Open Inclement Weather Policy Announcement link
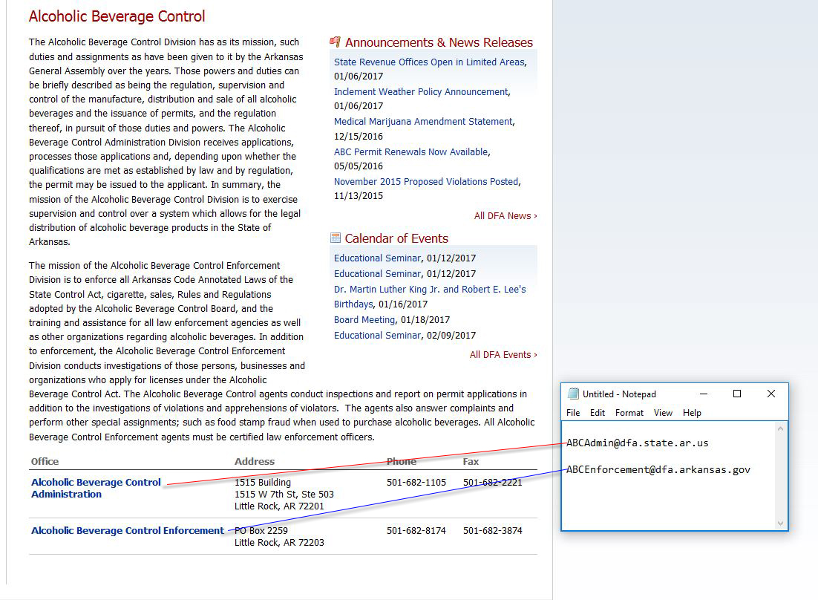The width and height of the screenshot is (818, 600). [421, 92]
